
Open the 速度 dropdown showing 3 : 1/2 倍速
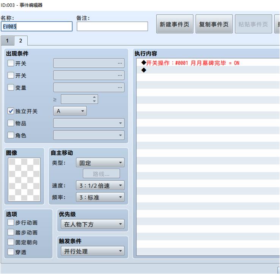coord(100,185)
